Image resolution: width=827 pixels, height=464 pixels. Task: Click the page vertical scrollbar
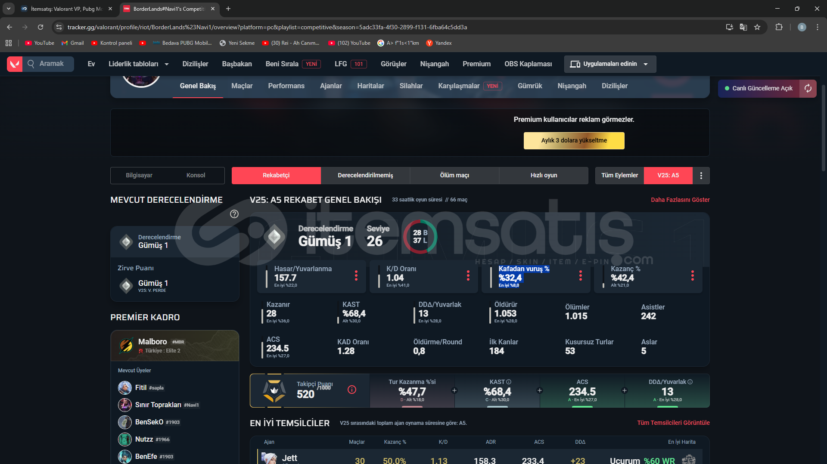pos(824,129)
